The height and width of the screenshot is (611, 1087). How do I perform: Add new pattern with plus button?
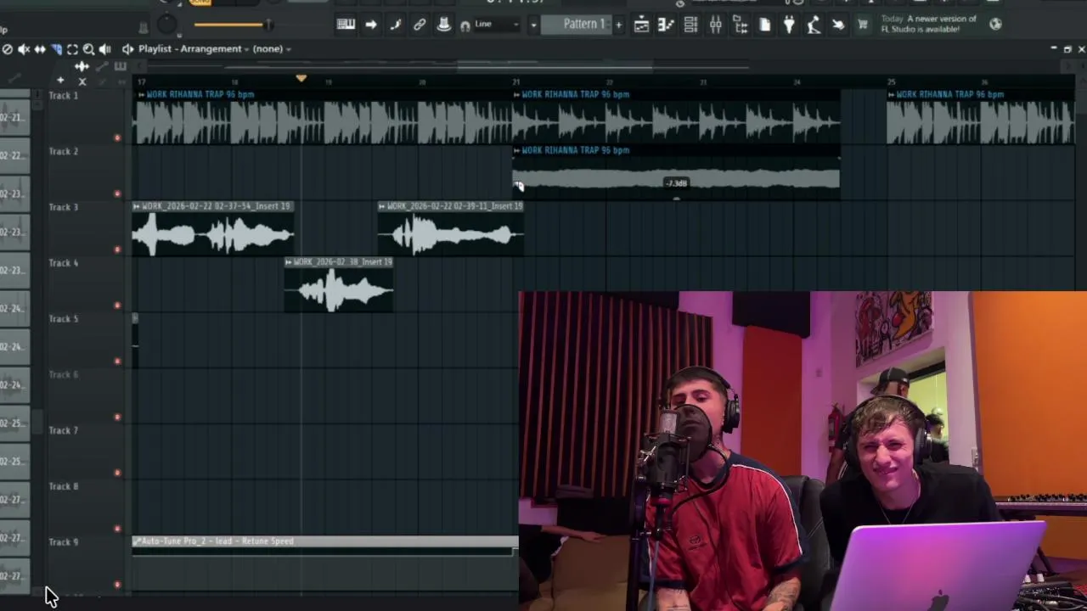click(x=618, y=25)
